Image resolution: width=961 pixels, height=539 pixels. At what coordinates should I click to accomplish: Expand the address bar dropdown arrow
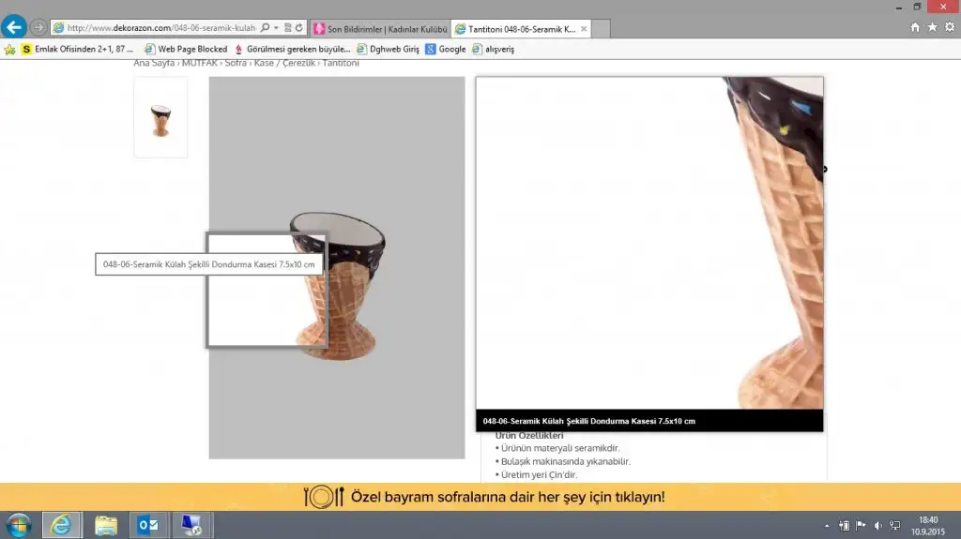276,28
